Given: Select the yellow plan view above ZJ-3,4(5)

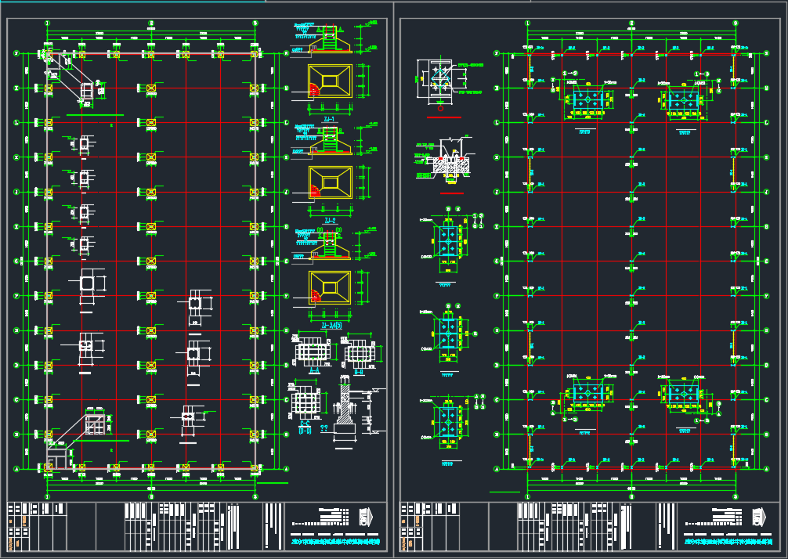Looking at the screenshot, I should 330,287.
